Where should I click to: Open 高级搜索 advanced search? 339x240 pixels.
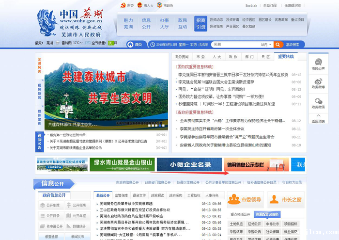pyautogui.click(x=293, y=45)
